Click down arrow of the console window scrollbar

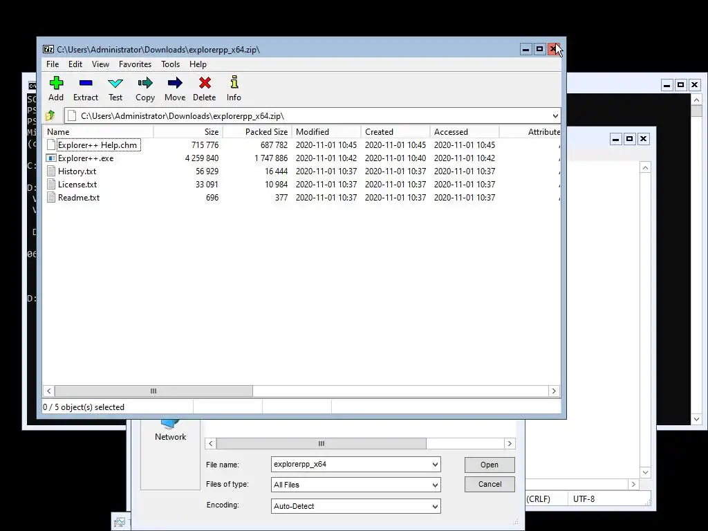pos(696,419)
